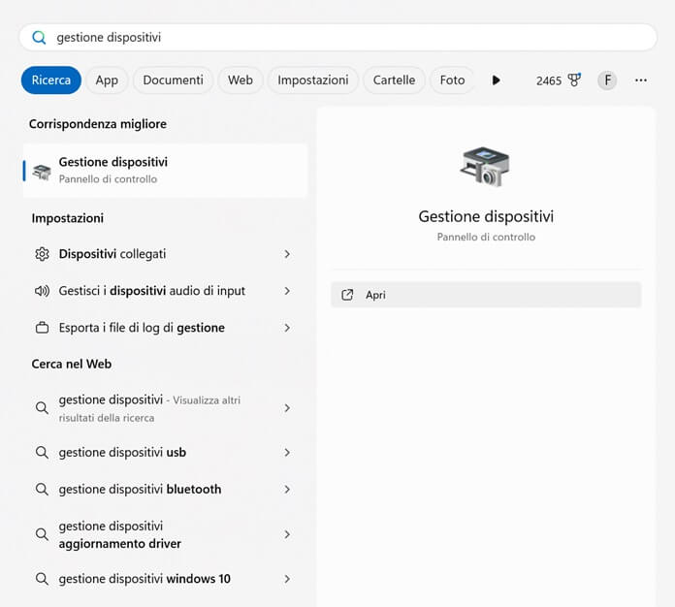Switch to the Web filter tab
This screenshot has width=675, height=607.
click(241, 80)
